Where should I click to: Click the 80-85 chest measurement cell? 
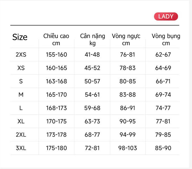127,81
